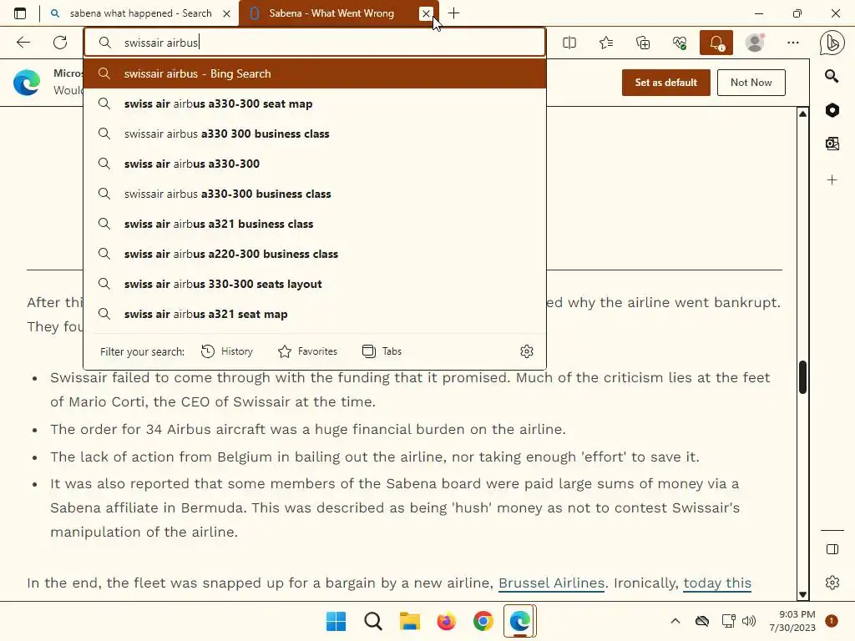Close the 'sabena what happened' tab
The height and width of the screenshot is (641, 855).
coord(227,13)
